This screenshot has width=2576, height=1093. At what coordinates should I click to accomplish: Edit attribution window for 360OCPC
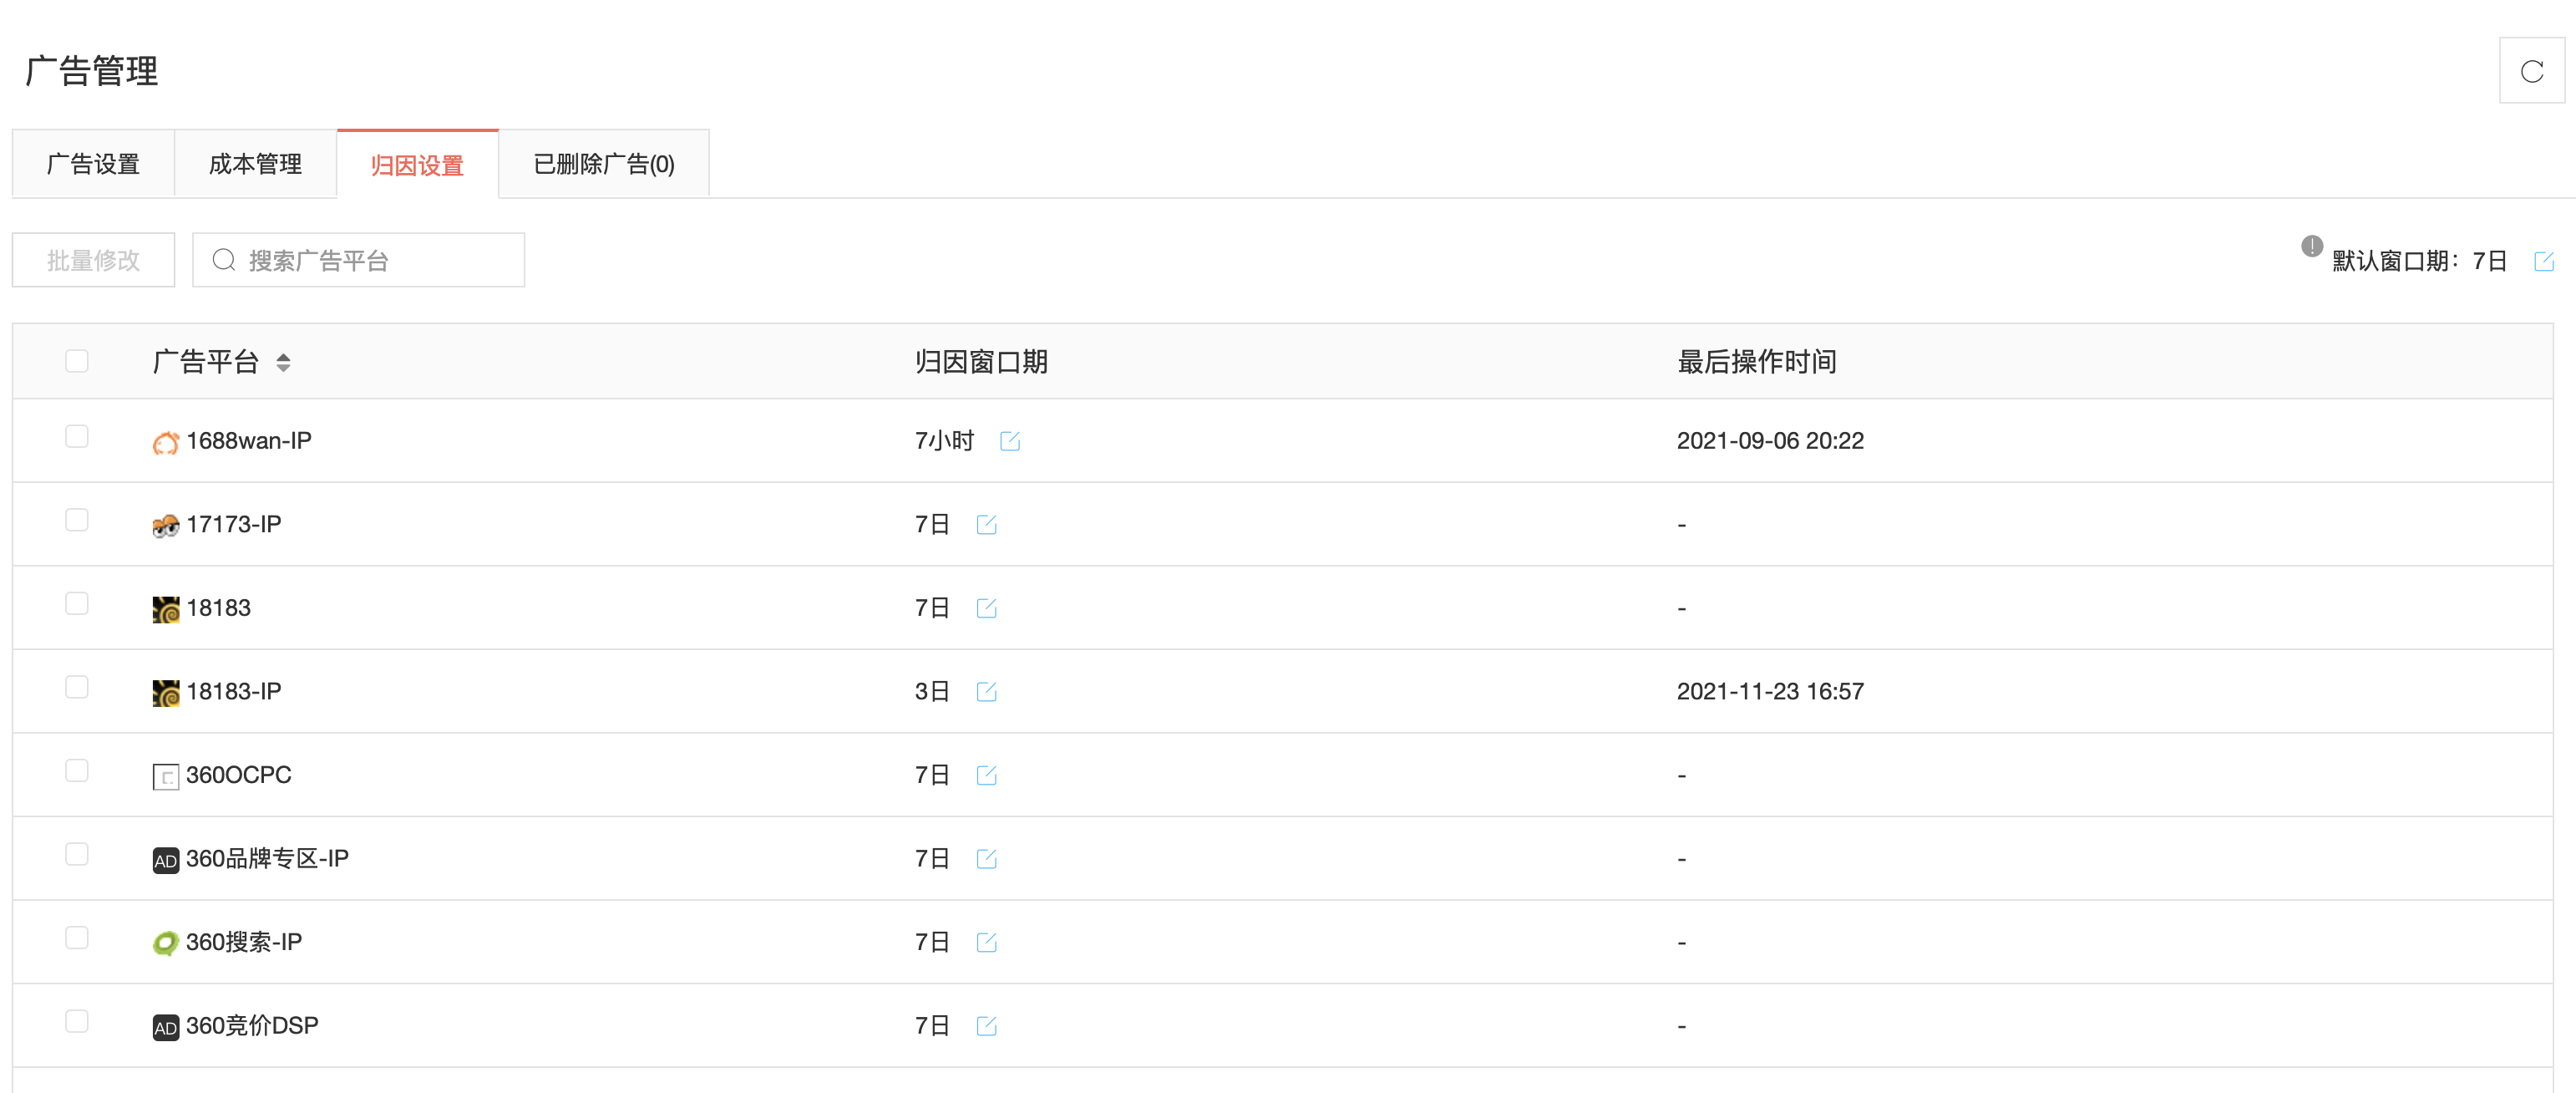[x=986, y=775]
